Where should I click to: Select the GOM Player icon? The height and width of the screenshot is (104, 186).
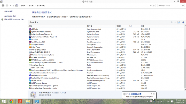click(30, 47)
